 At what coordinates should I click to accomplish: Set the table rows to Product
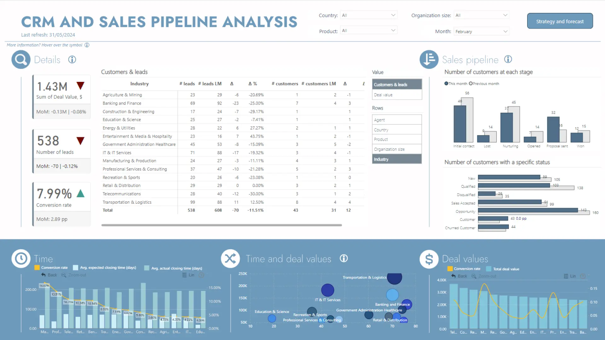coord(397,139)
